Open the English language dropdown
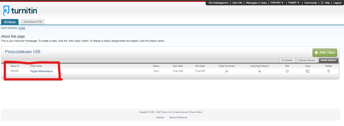Viewport: 344px width, 126px height. tap(294, 3)
